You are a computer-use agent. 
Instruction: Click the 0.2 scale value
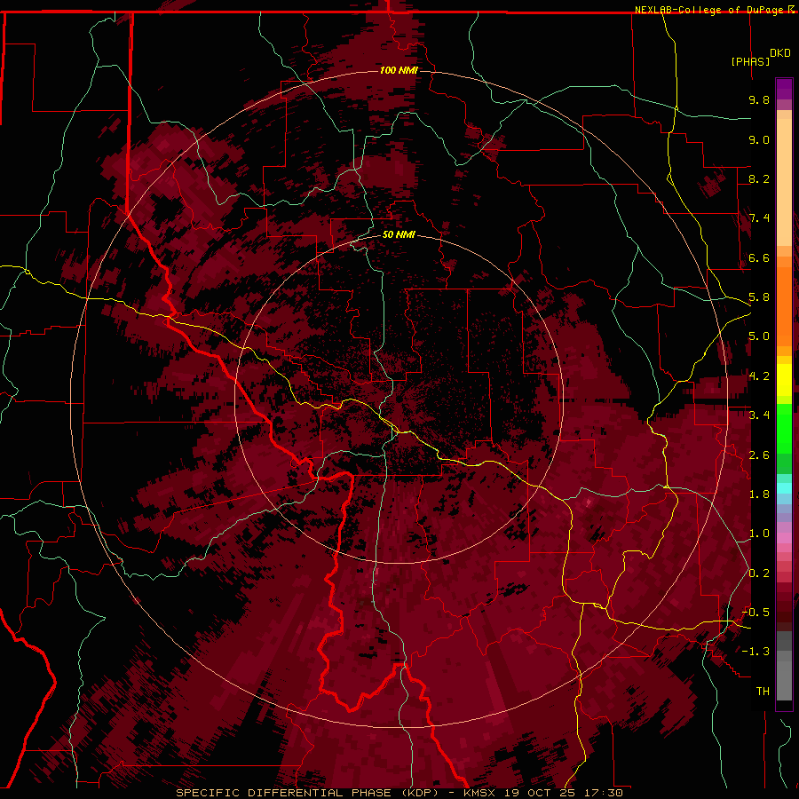tap(759, 573)
